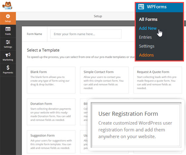Open Settings in WPForms dropdown menu

pos(147,46)
